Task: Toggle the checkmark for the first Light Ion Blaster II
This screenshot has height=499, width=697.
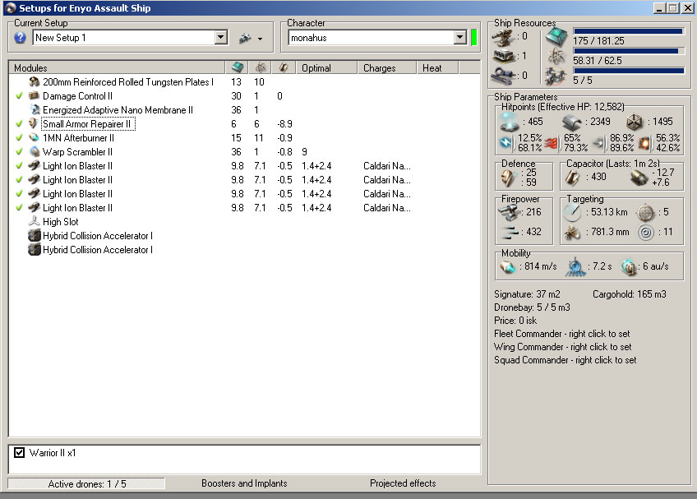Action: coord(19,166)
